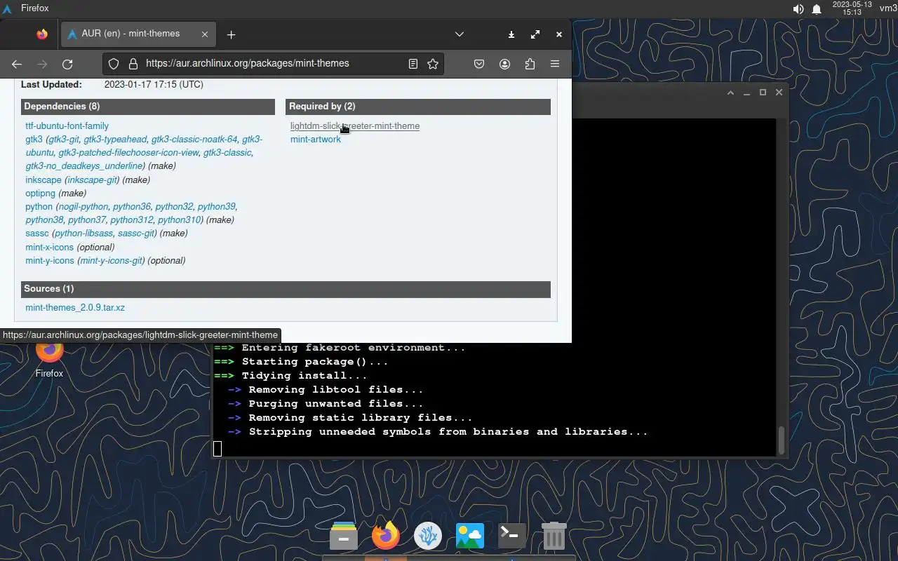
Task: Open the file manager in the dock
Action: click(x=344, y=536)
